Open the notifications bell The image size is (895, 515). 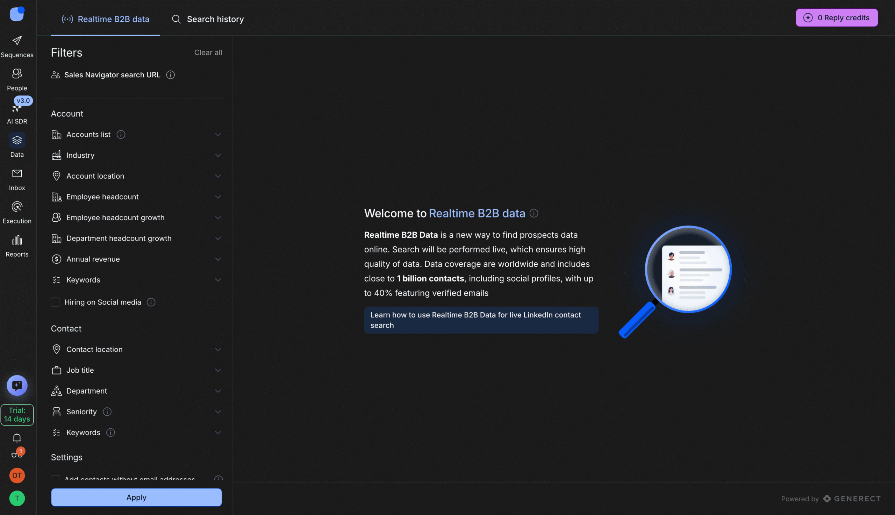pos(17,438)
